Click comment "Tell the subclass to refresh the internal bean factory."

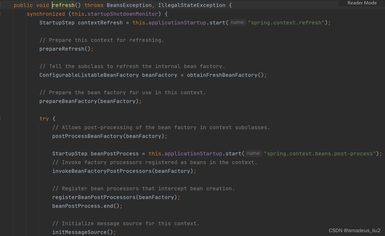click(132, 66)
